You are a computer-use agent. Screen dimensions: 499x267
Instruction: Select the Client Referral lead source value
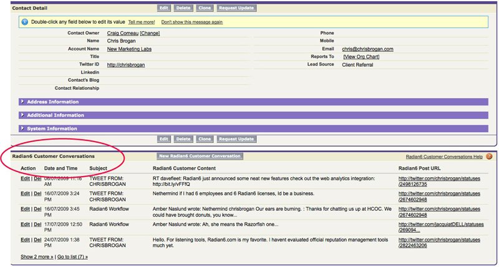(x=357, y=65)
